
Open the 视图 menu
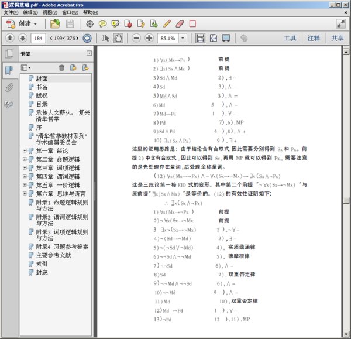pos(50,12)
